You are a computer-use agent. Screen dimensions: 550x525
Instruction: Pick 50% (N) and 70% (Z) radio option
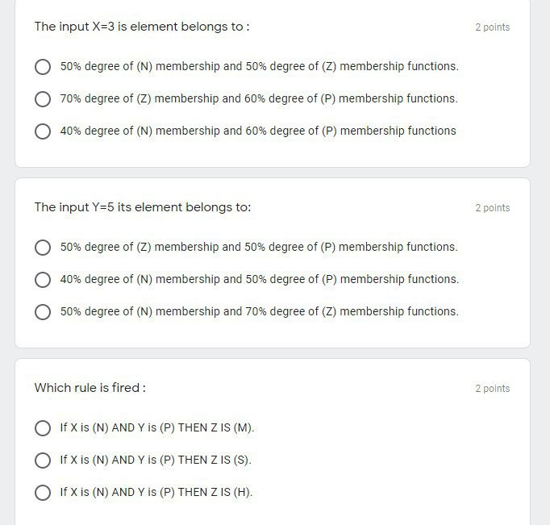coord(43,312)
